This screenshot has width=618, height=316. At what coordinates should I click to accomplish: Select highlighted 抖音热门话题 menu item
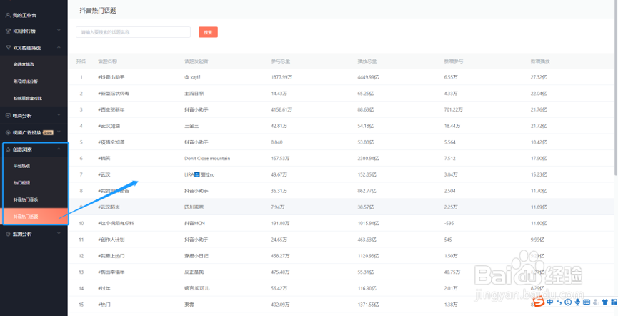coord(36,217)
